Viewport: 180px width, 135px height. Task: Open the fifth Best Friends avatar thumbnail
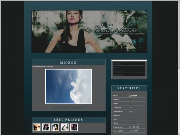[74, 127]
